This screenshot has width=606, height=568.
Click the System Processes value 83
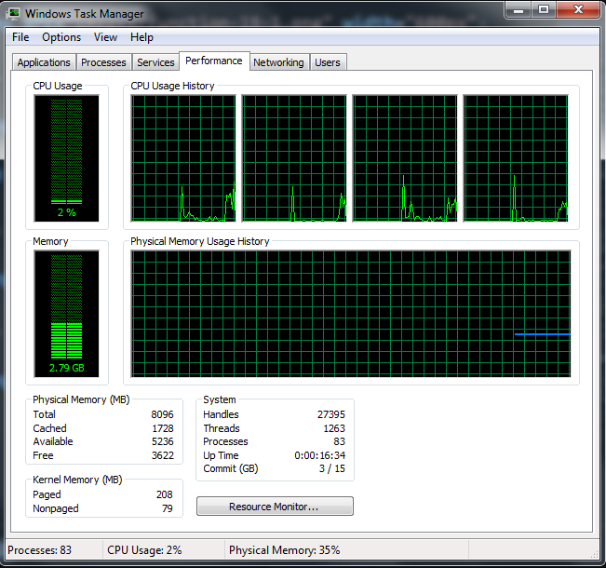point(340,441)
